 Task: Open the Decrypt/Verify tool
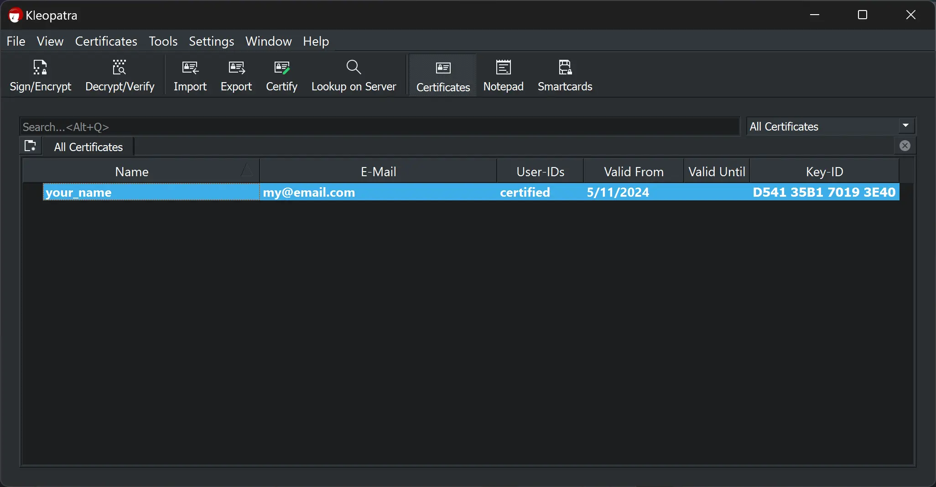120,76
